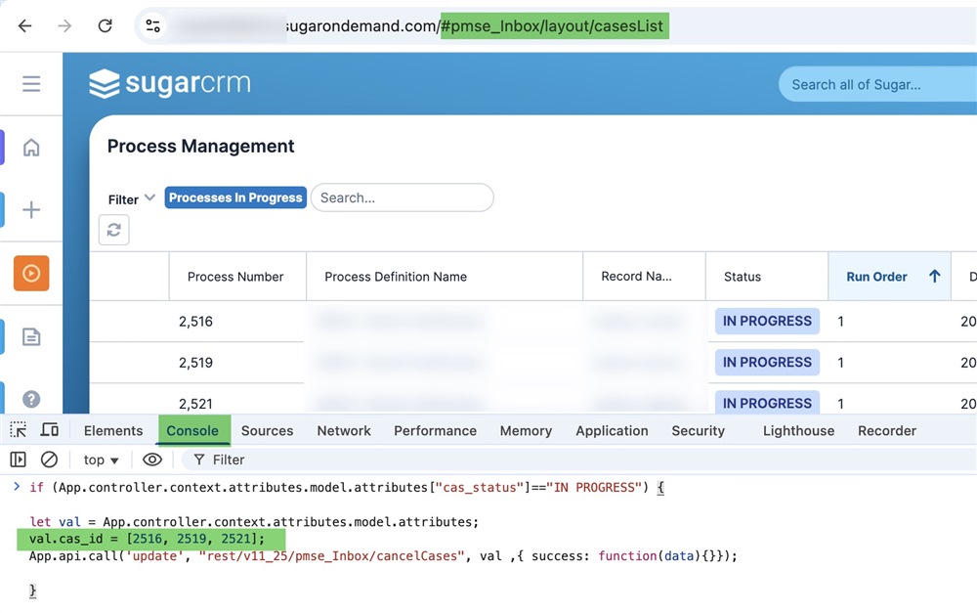Click the Processes In Progress filter button
Viewport: 977px width, 613px height.
click(x=234, y=197)
